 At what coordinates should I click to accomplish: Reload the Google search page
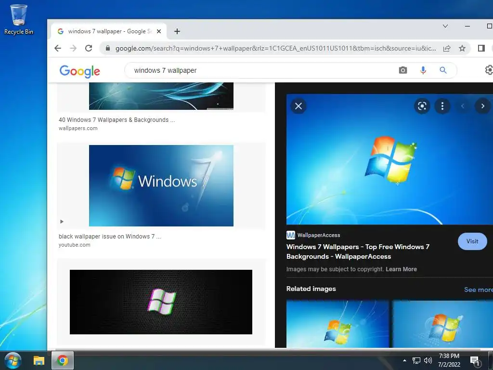tap(89, 48)
